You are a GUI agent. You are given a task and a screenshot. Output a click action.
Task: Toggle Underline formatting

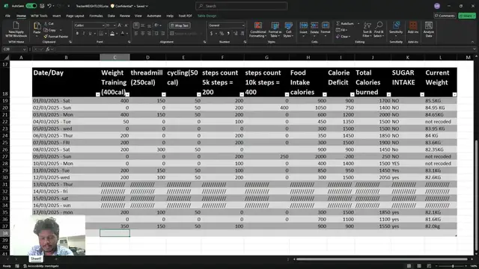[90, 34]
